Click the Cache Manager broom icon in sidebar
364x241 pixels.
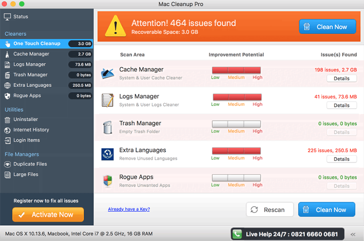(7, 54)
